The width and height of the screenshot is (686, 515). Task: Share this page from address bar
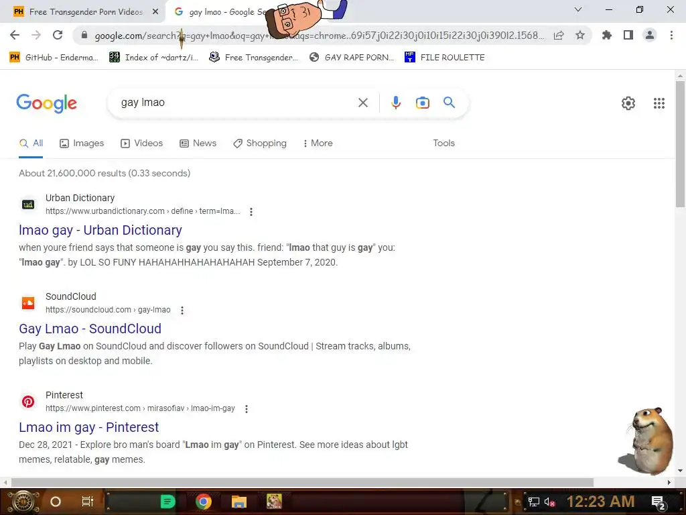(559, 35)
